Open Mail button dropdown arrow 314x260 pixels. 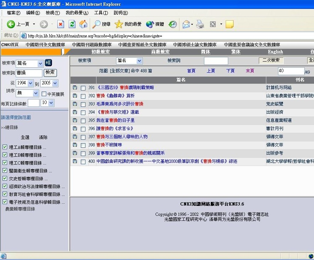[x=192, y=24]
